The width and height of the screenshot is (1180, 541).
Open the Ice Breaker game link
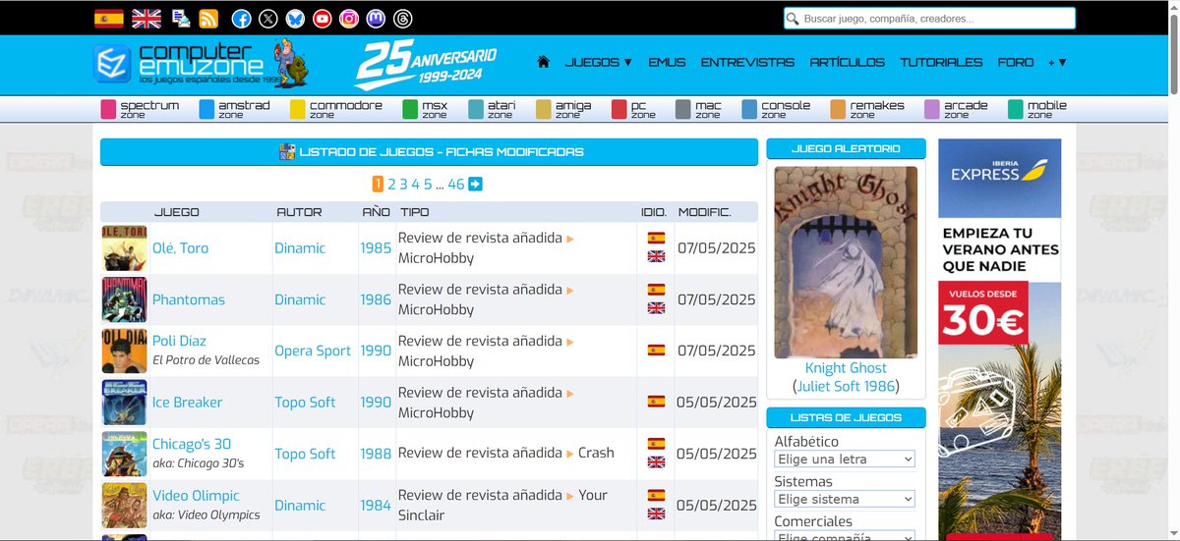click(x=187, y=403)
